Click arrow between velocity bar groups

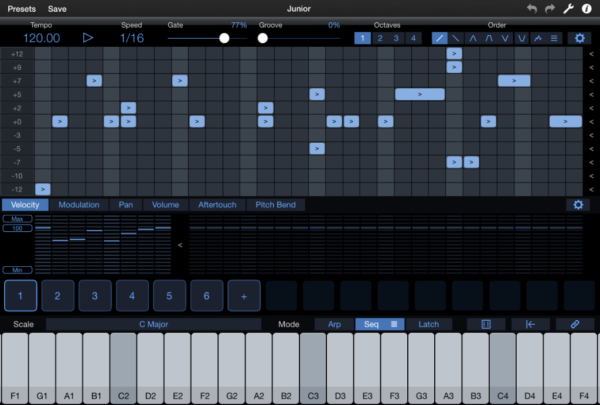click(x=180, y=245)
